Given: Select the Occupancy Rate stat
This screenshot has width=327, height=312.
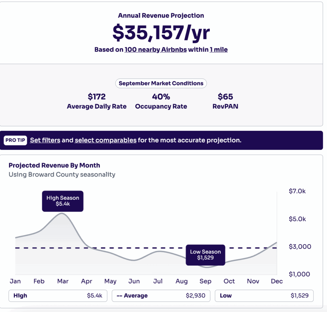Looking at the screenshot, I should click(x=161, y=101).
